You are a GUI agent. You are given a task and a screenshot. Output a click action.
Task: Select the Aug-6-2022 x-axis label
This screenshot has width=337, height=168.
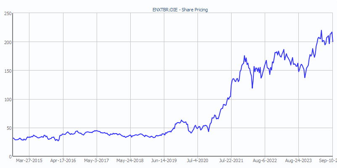click(265, 161)
